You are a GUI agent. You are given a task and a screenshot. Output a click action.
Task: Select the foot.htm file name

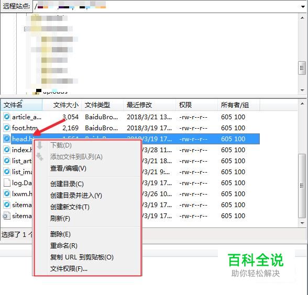pos(25,128)
